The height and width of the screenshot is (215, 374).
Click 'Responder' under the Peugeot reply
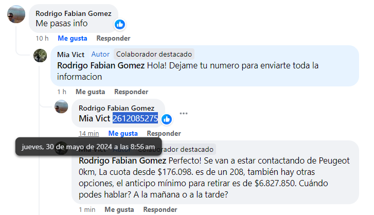pos(160,209)
